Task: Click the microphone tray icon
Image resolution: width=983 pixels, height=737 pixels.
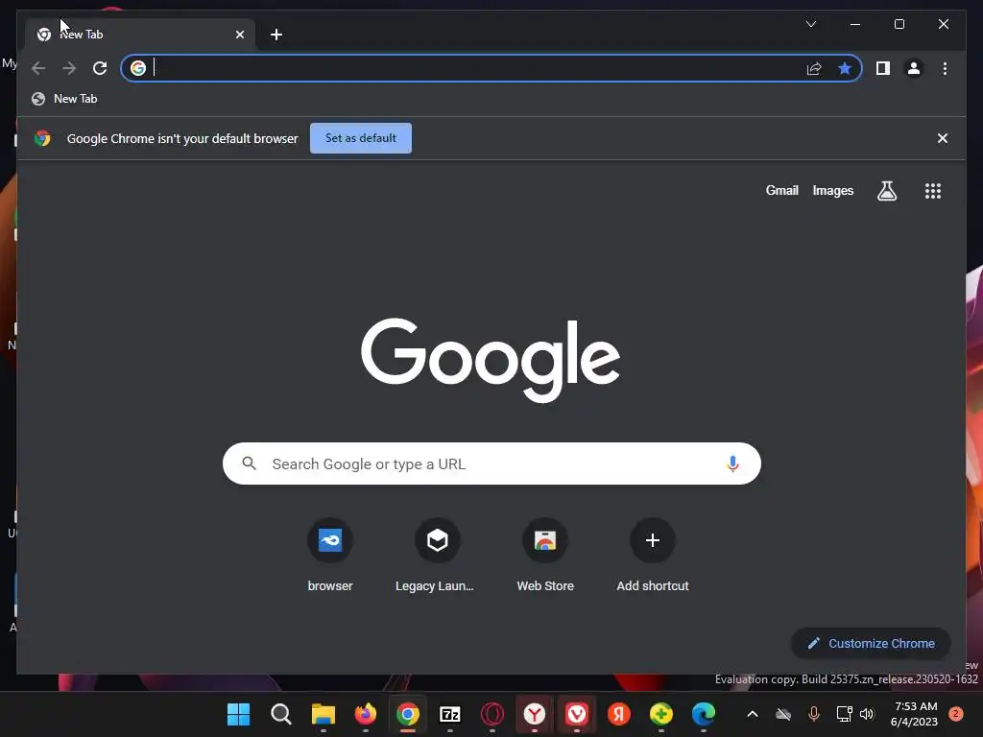Action: coord(814,714)
